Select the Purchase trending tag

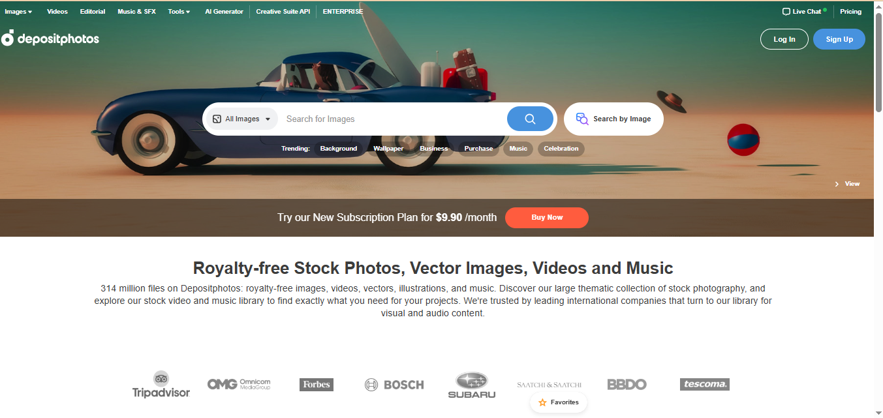[478, 149]
